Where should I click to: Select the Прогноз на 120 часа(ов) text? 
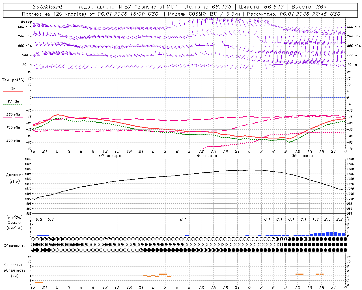[54, 14]
